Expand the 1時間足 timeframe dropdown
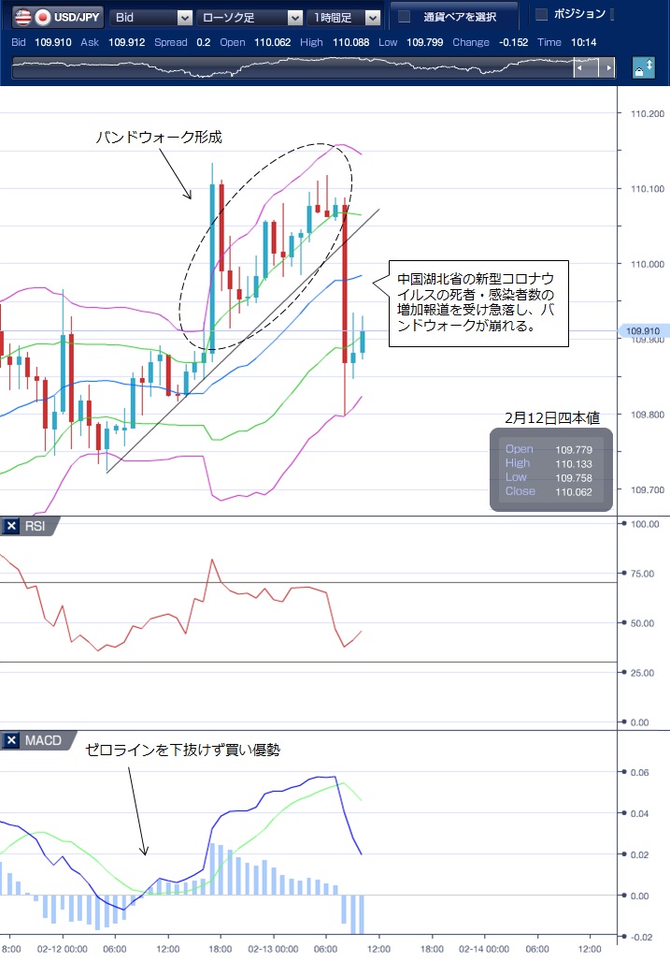 (x=373, y=17)
